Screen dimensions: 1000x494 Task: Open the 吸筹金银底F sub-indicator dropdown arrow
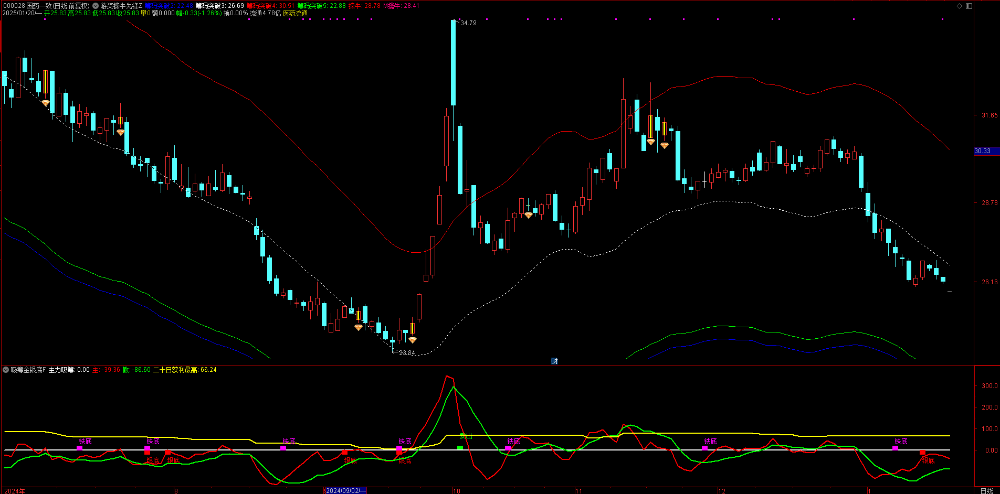tap(6, 370)
